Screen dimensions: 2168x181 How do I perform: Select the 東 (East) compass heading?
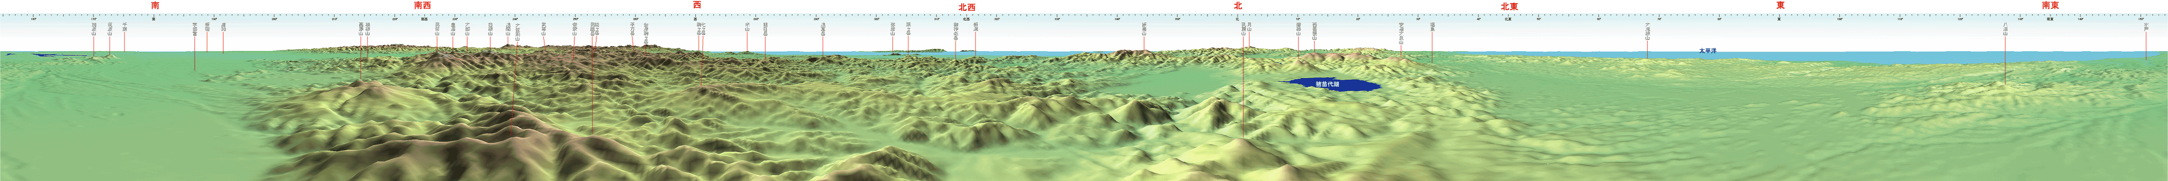tap(1779, 5)
